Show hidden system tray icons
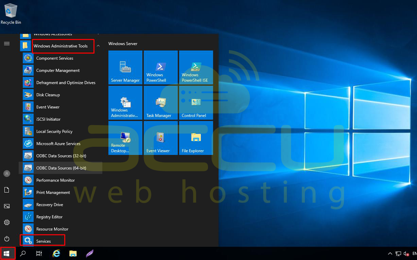This screenshot has height=260, width=417. click(x=390, y=254)
